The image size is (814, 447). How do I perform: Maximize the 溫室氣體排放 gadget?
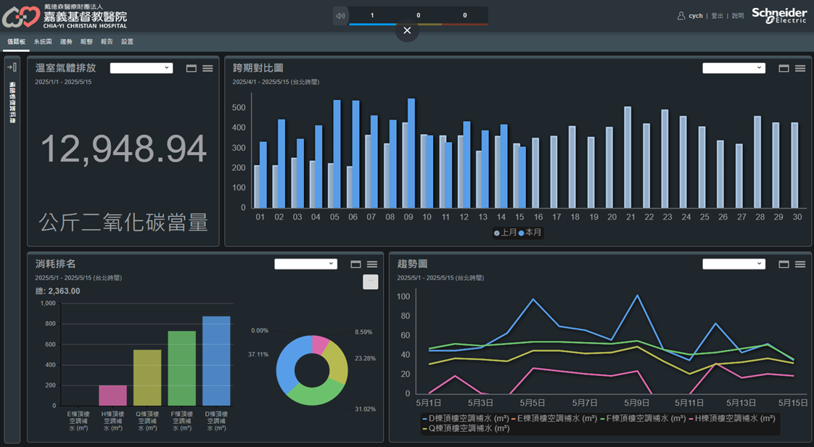click(192, 68)
